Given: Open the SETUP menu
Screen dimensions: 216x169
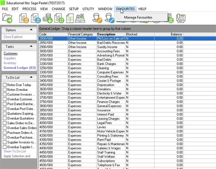Looking at the screenshot, I should [x=74, y=9].
